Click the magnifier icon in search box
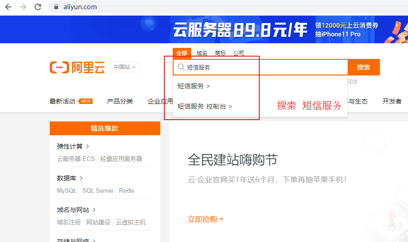Screen dimensions: 408x242 [x=181, y=67]
